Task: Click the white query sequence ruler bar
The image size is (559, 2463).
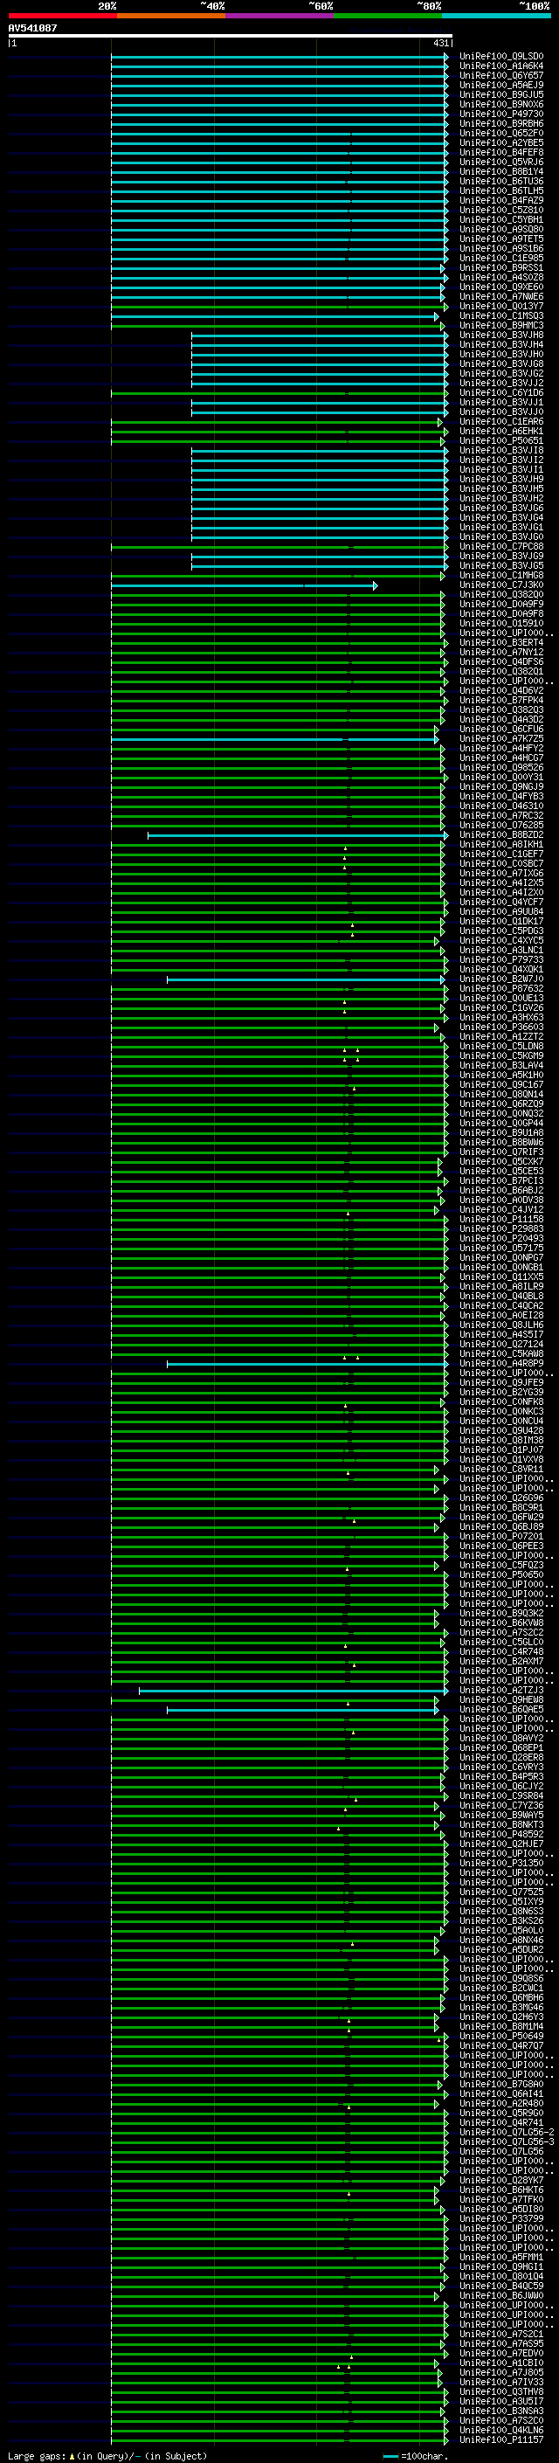Action: 230,35
